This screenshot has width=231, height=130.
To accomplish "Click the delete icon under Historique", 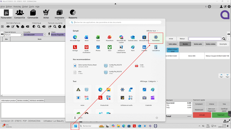I will coord(44,27).
